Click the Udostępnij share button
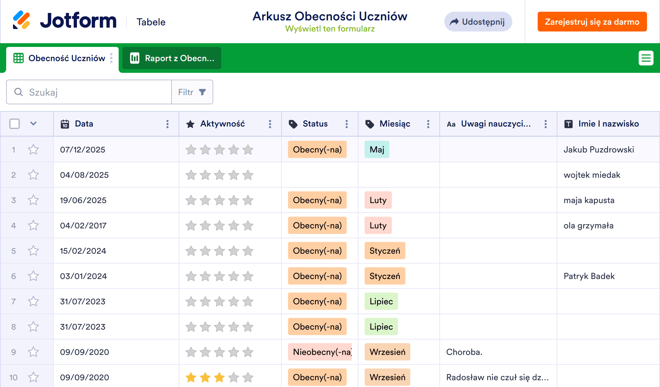The image size is (660, 387). pyautogui.click(x=478, y=22)
